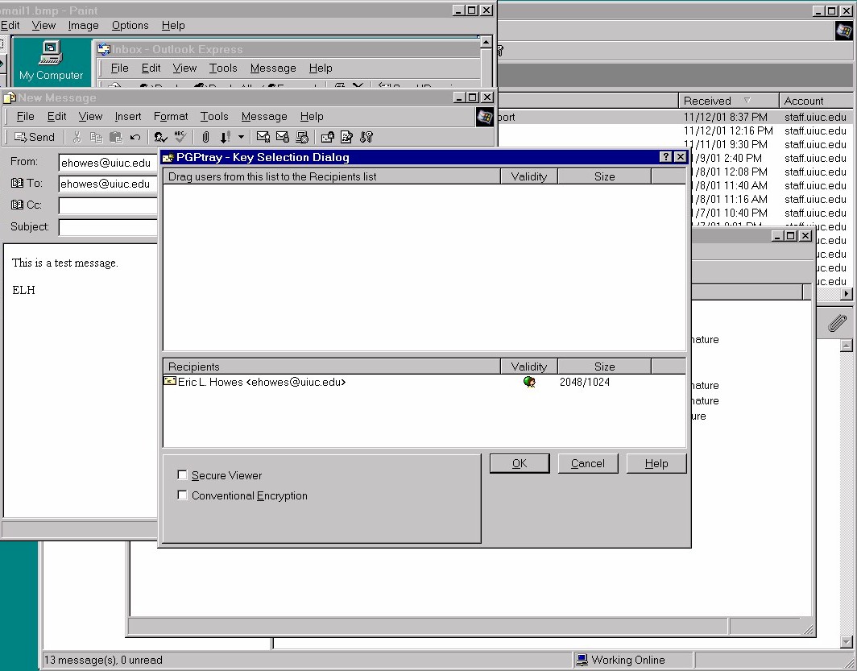Screen dimensions: 857x671
Task: Click the message row received 11/12/01 12:16 PM
Action: click(675, 130)
